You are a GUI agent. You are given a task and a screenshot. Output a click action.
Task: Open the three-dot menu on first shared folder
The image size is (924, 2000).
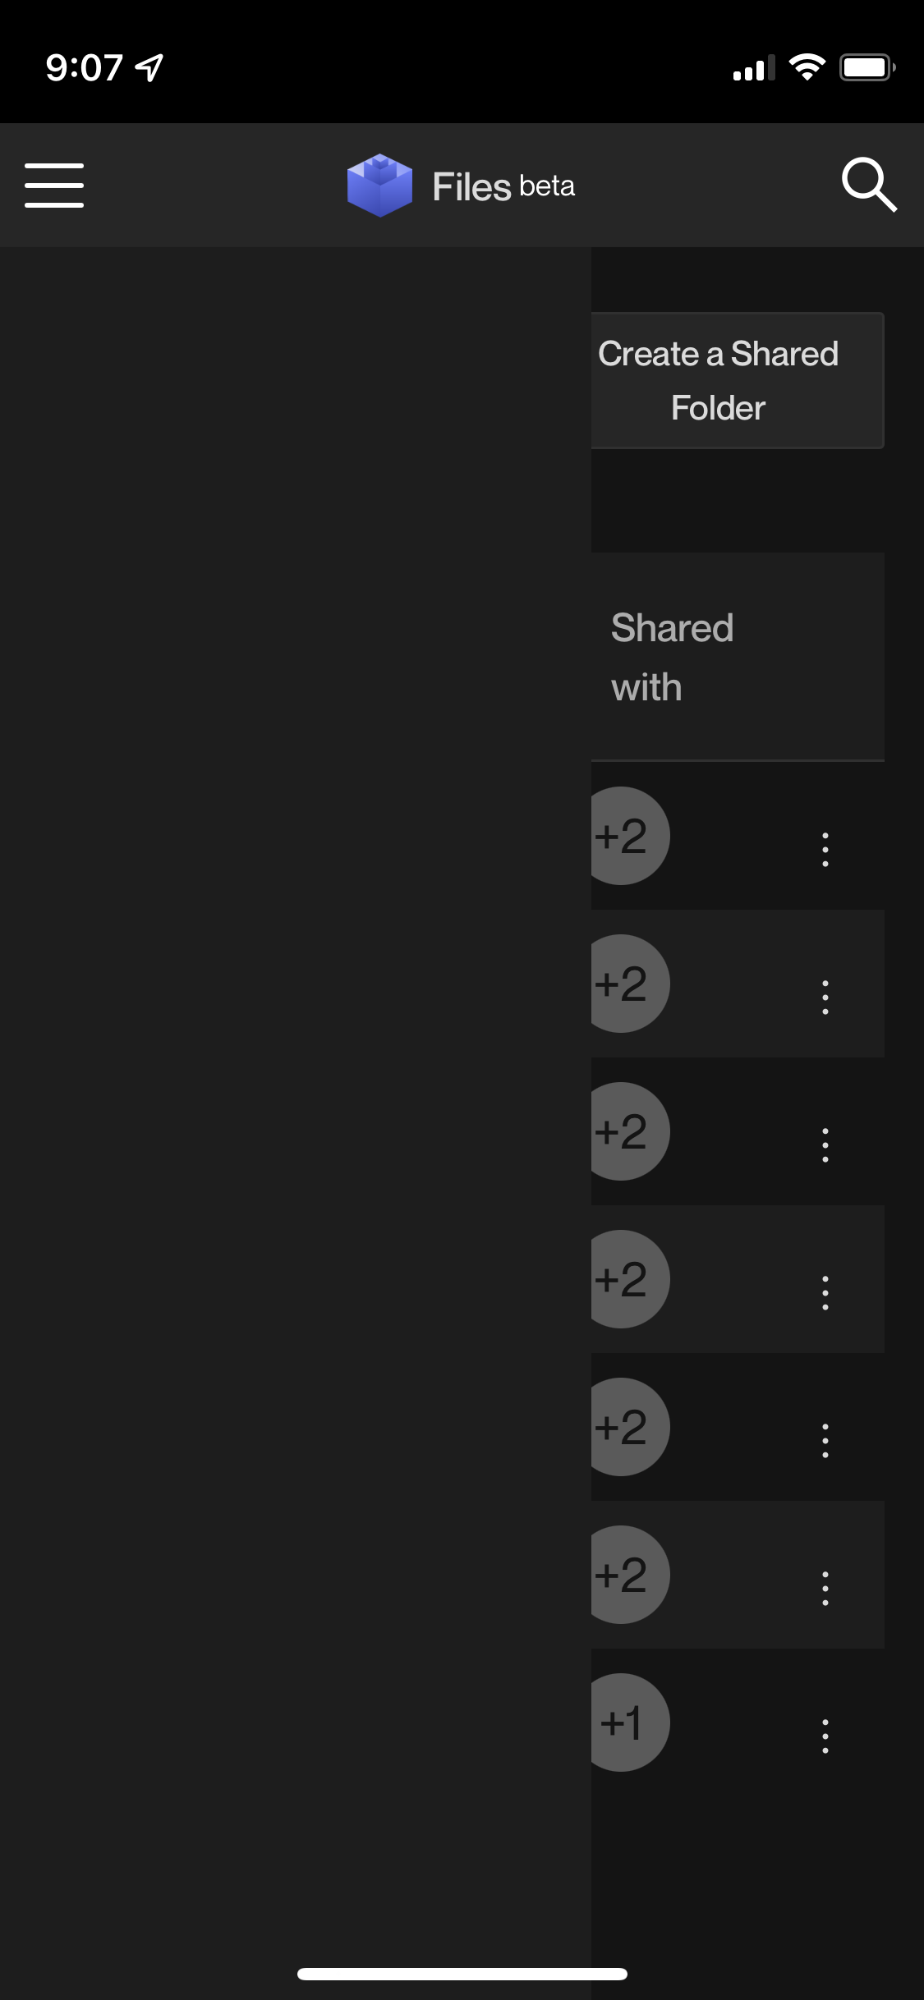pos(825,851)
